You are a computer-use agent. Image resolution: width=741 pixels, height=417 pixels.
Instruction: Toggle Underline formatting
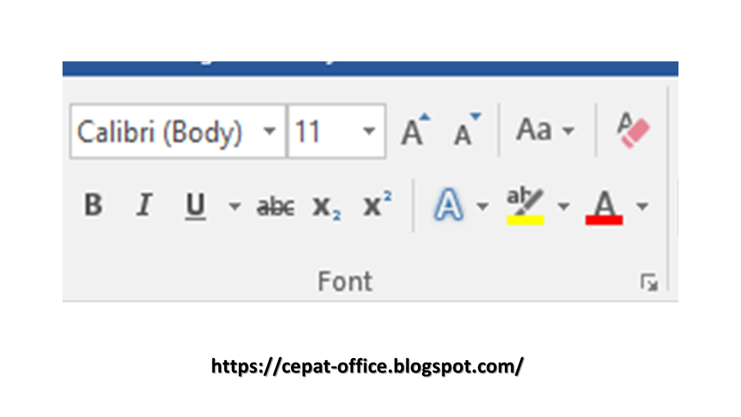point(195,206)
